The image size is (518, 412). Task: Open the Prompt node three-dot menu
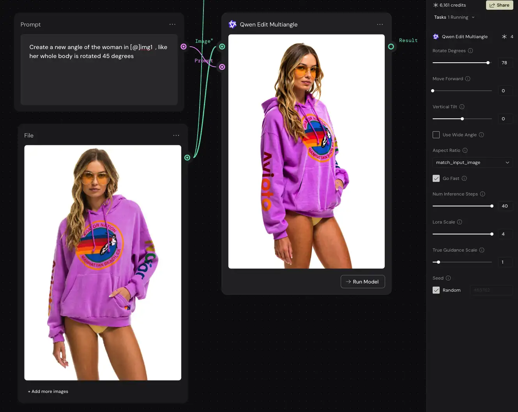pyautogui.click(x=172, y=24)
